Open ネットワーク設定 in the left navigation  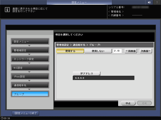[30, 59]
